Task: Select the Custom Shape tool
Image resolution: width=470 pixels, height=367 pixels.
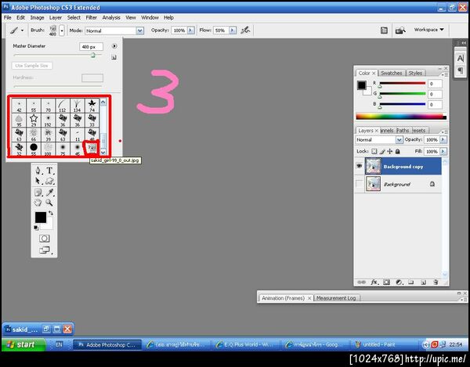Action: click(49, 181)
